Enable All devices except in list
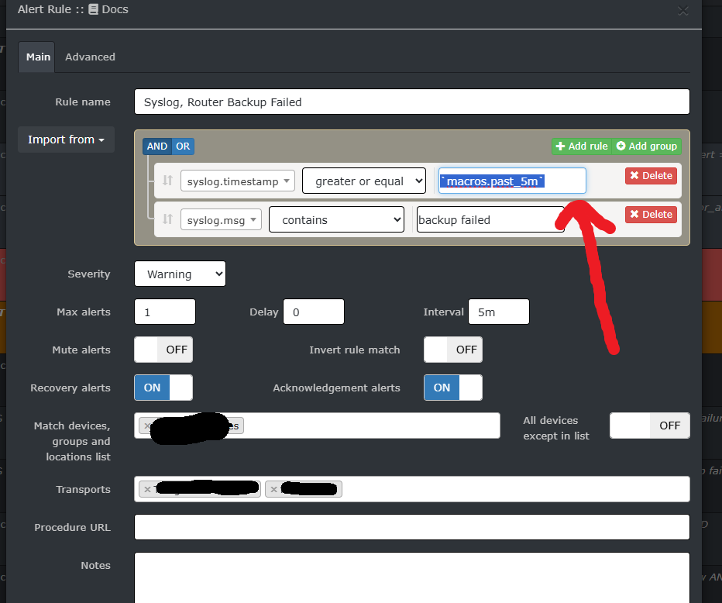Viewport: 722px width, 603px height. point(649,426)
